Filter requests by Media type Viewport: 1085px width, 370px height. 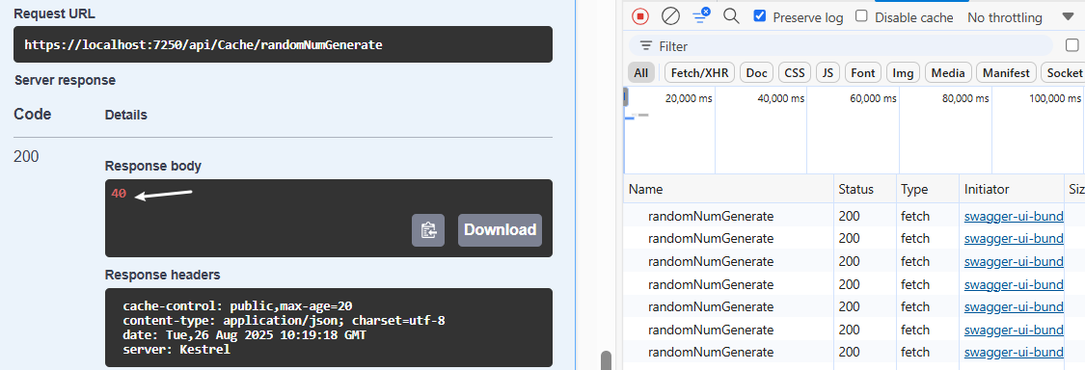[948, 72]
